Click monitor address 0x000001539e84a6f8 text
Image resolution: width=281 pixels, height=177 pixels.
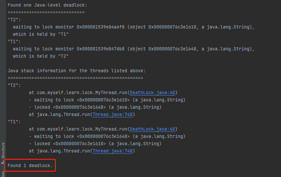coord(101,27)
